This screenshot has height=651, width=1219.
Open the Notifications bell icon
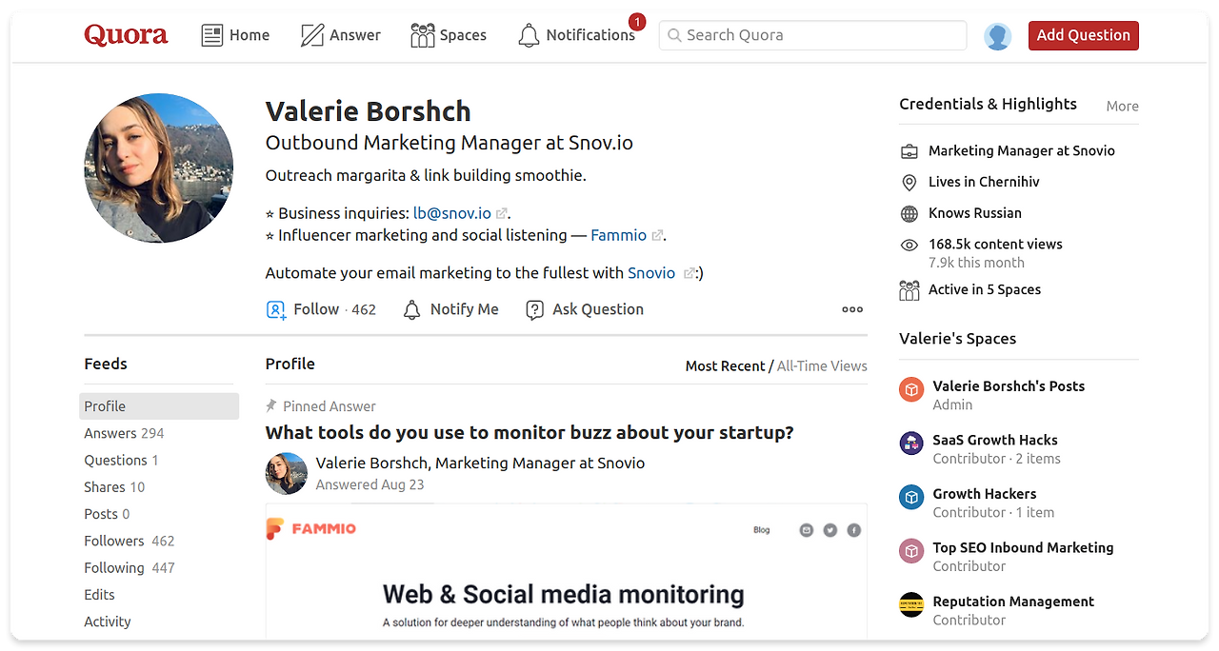[529, 36]
